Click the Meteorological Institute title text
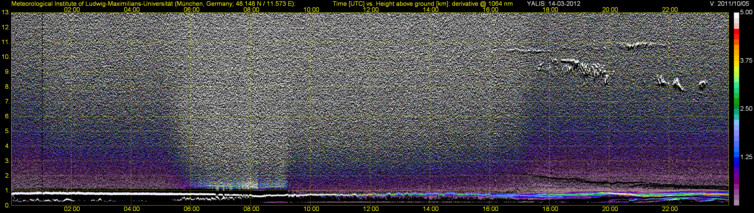Image resolution: width=754 pixels, height=213 pixels. point(153,4)
